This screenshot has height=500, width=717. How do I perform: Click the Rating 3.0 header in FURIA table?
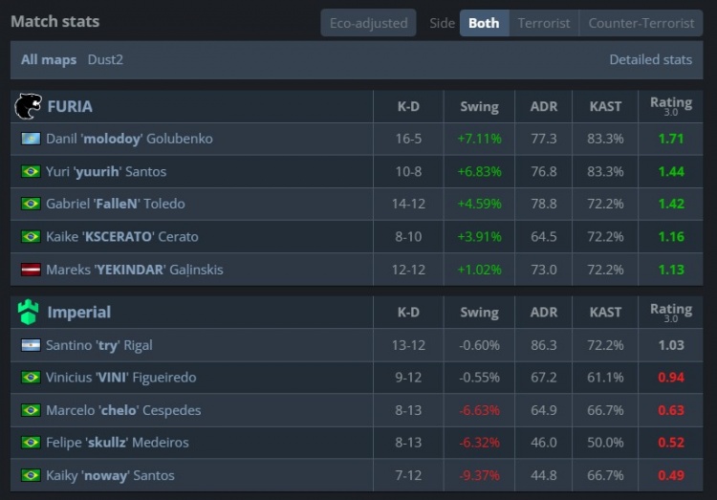[670, 106]
